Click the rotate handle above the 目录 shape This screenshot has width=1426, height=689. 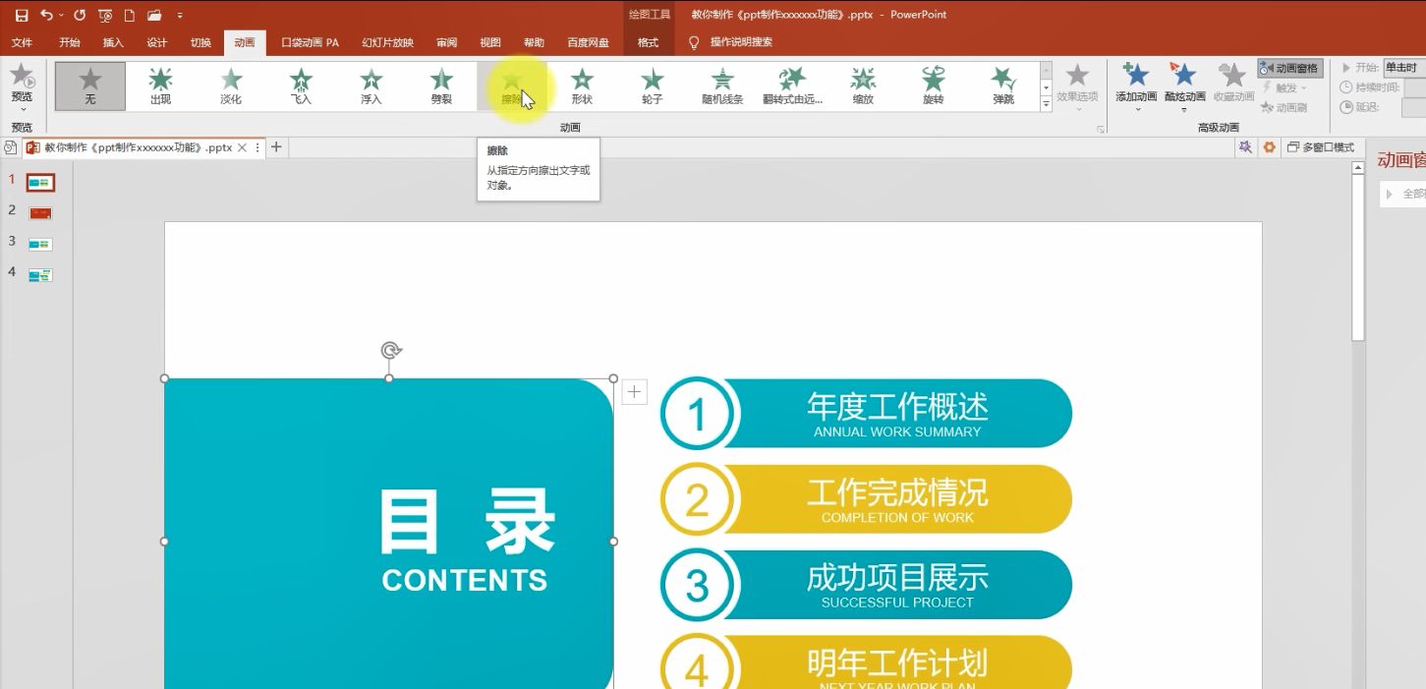390,350
